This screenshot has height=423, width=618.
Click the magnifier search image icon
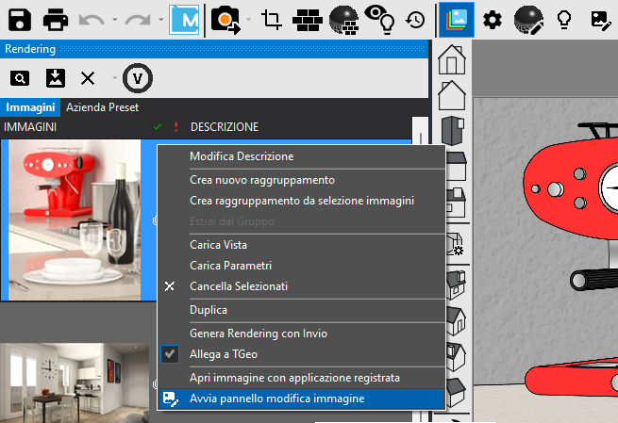20,78
